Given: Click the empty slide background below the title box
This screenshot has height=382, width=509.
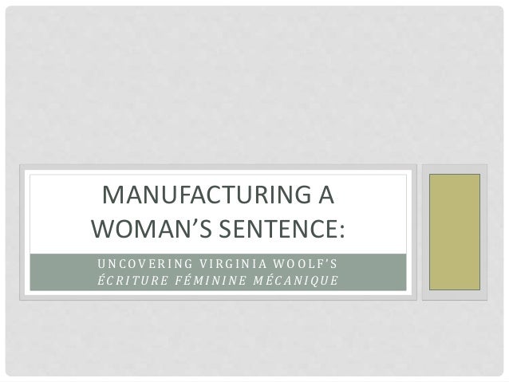Looking at the screenshot, I should (x=254, y=337).
